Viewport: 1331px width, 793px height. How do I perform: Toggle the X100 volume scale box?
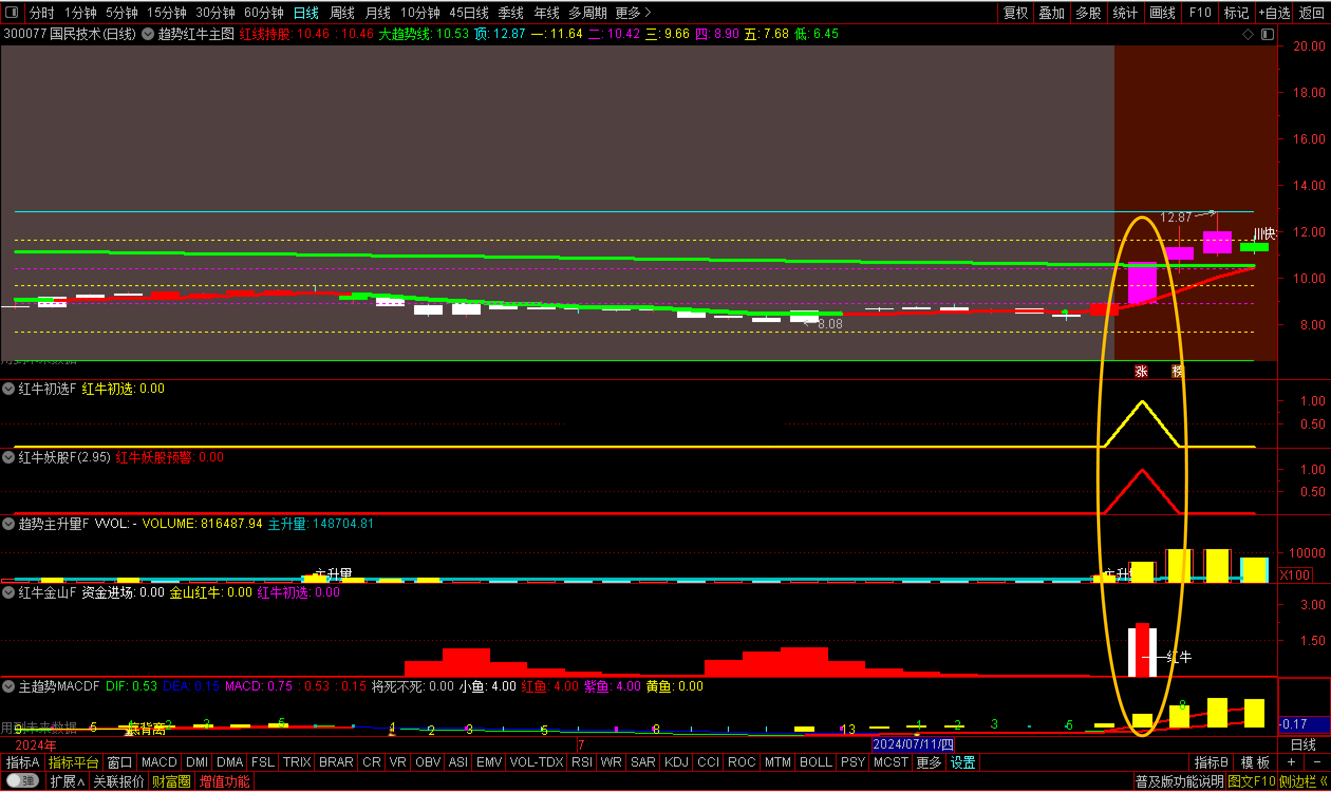1295,575
